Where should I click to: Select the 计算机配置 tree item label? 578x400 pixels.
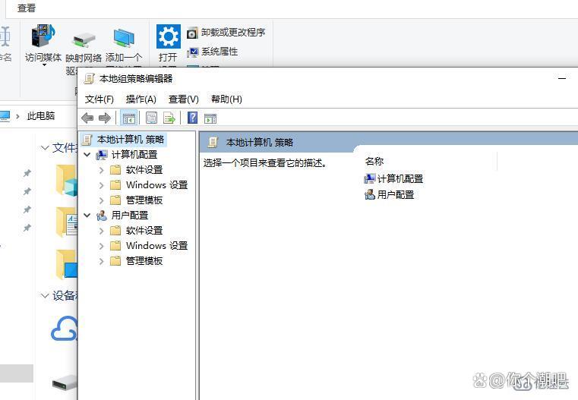coord(134,155)
